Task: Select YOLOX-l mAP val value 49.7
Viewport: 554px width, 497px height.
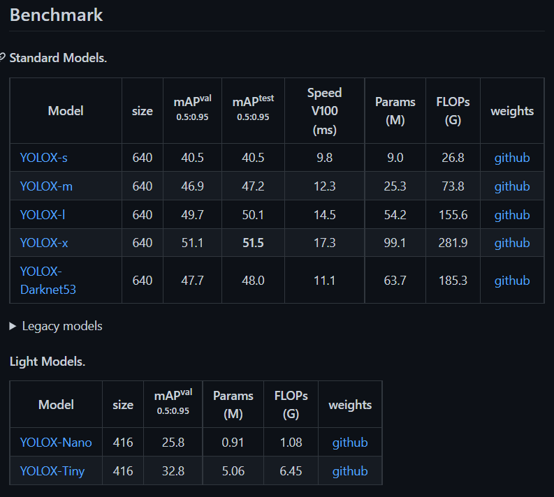Action: coord(192,214)
